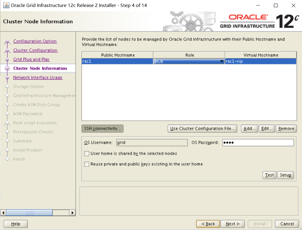
Task: Edit the selected node entry
Action: tap(267, 129)
